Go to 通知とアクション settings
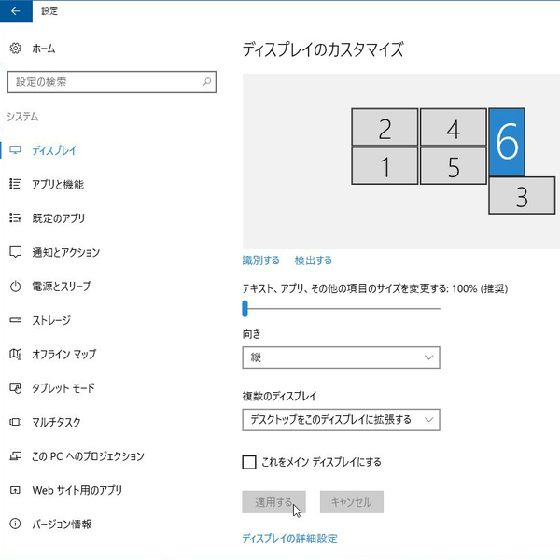This screenshot has height=560, width=560. 66,252
